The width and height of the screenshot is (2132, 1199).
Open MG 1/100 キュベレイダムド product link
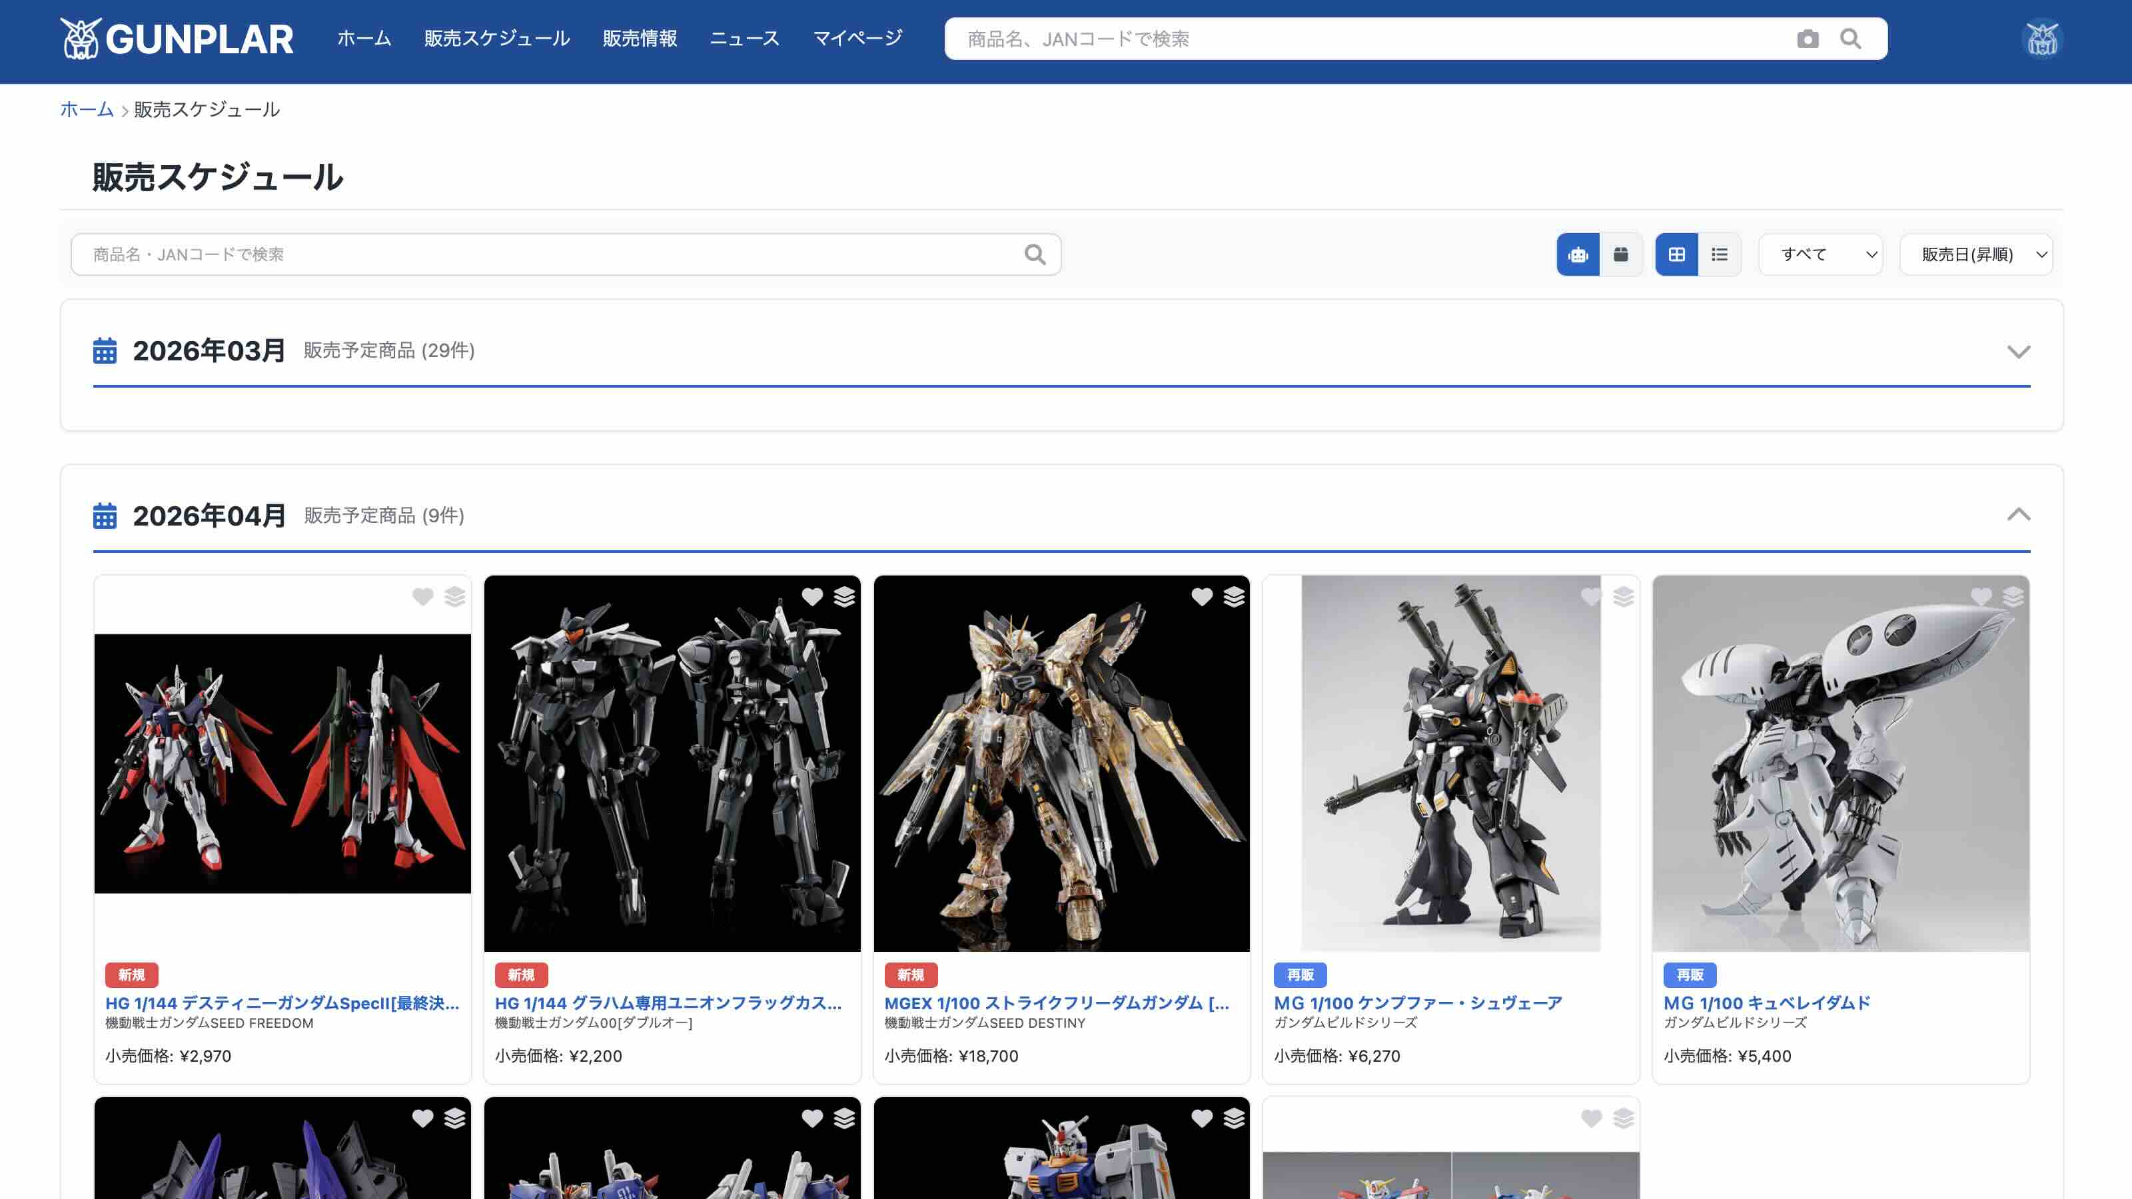1767,1003
